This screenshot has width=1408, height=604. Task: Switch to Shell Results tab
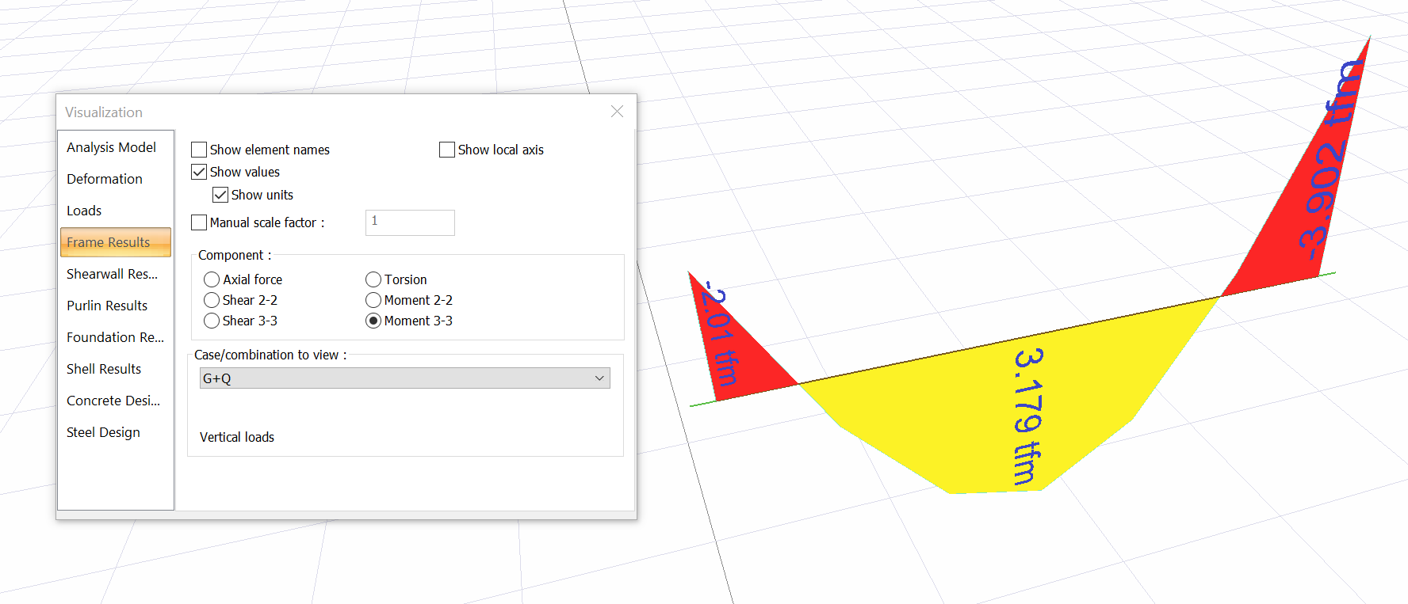(104, 369)
